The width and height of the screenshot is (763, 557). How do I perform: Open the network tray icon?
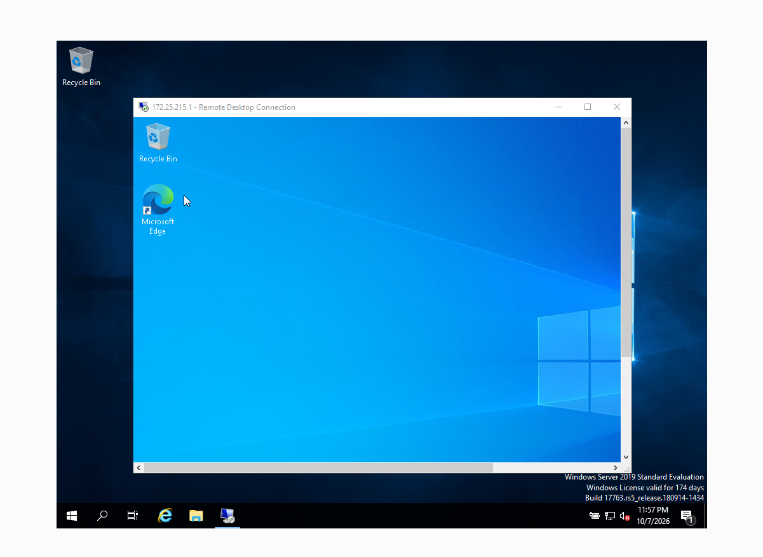tap(610, 516)
